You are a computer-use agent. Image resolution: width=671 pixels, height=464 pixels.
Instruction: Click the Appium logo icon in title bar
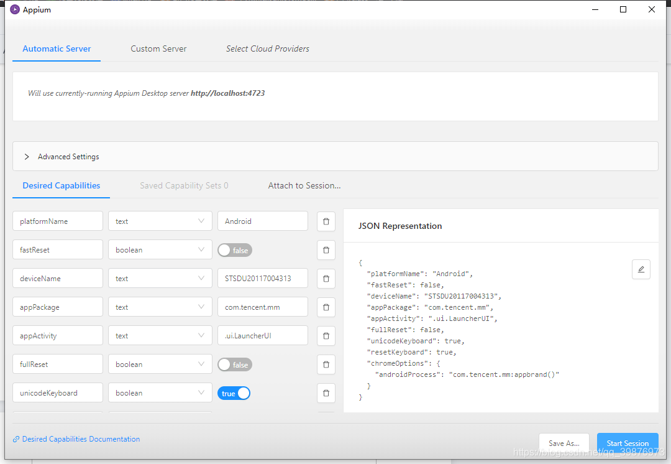pyautogui.click(x=15, y=9)
